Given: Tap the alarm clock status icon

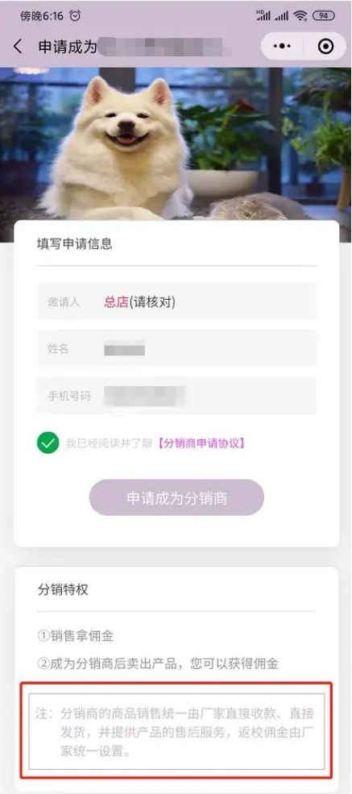Looking at the screenshot, I should point(75,15).
